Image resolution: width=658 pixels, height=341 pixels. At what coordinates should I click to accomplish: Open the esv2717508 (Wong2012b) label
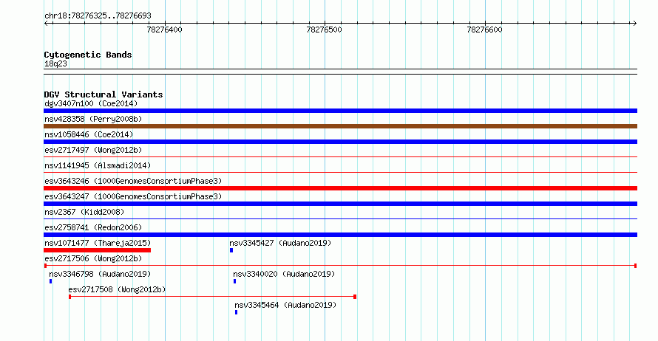(117, 289)
